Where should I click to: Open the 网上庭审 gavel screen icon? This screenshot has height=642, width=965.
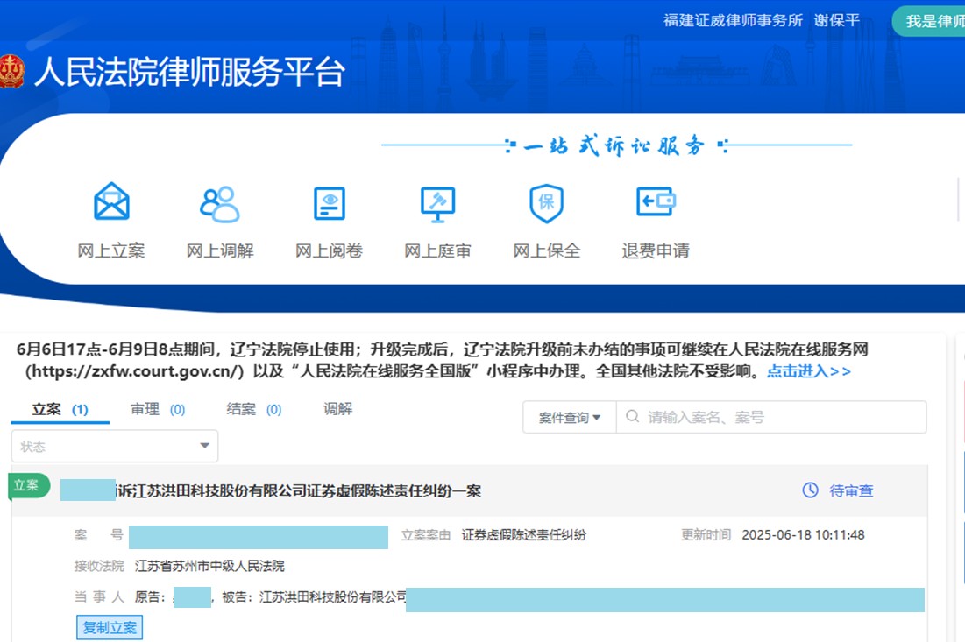437,204
